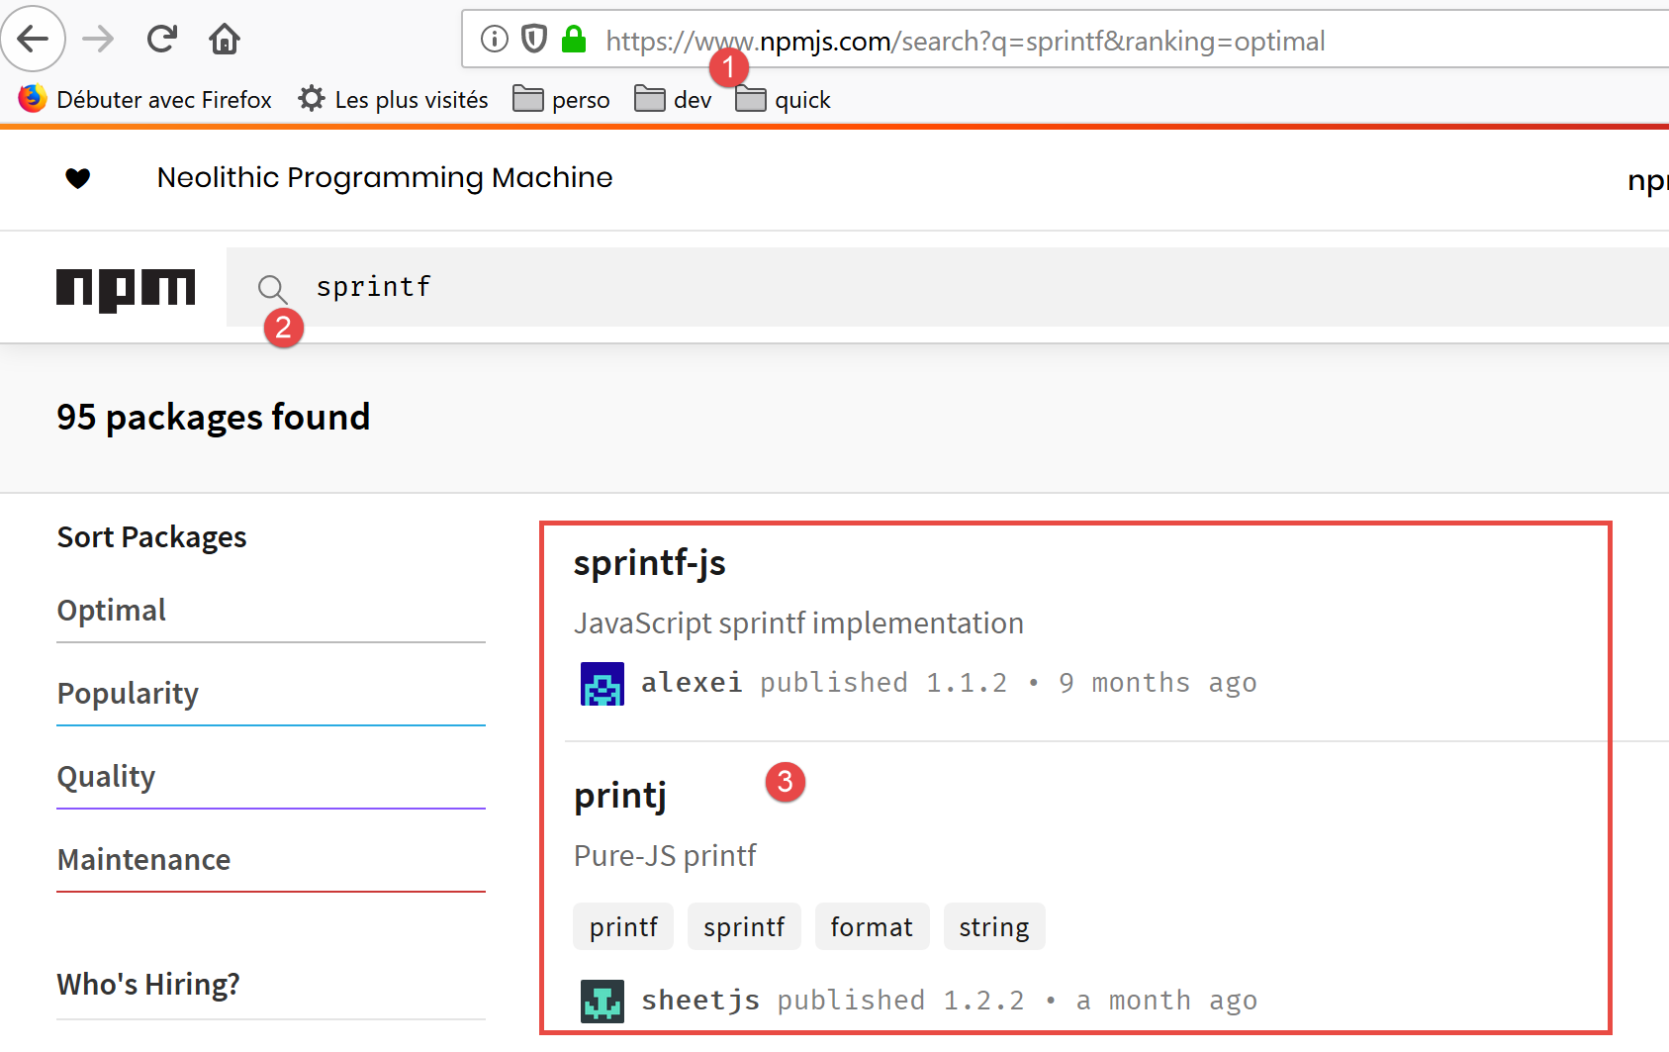Click the black heart icon

78,178
